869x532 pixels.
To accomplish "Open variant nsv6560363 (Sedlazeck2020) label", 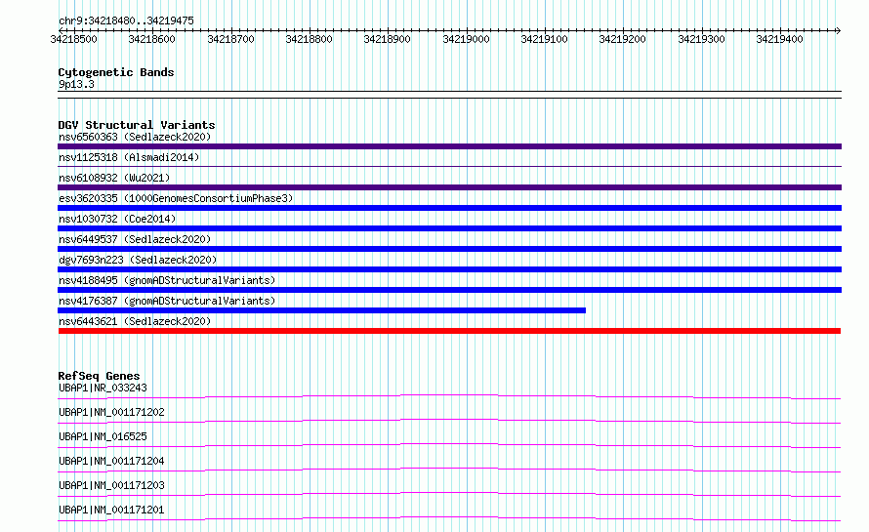I will tap(135, 137).
